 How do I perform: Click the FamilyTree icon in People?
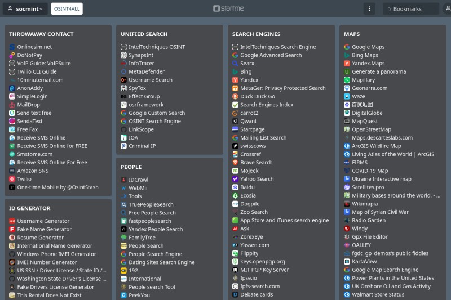[x=123, y=238]
